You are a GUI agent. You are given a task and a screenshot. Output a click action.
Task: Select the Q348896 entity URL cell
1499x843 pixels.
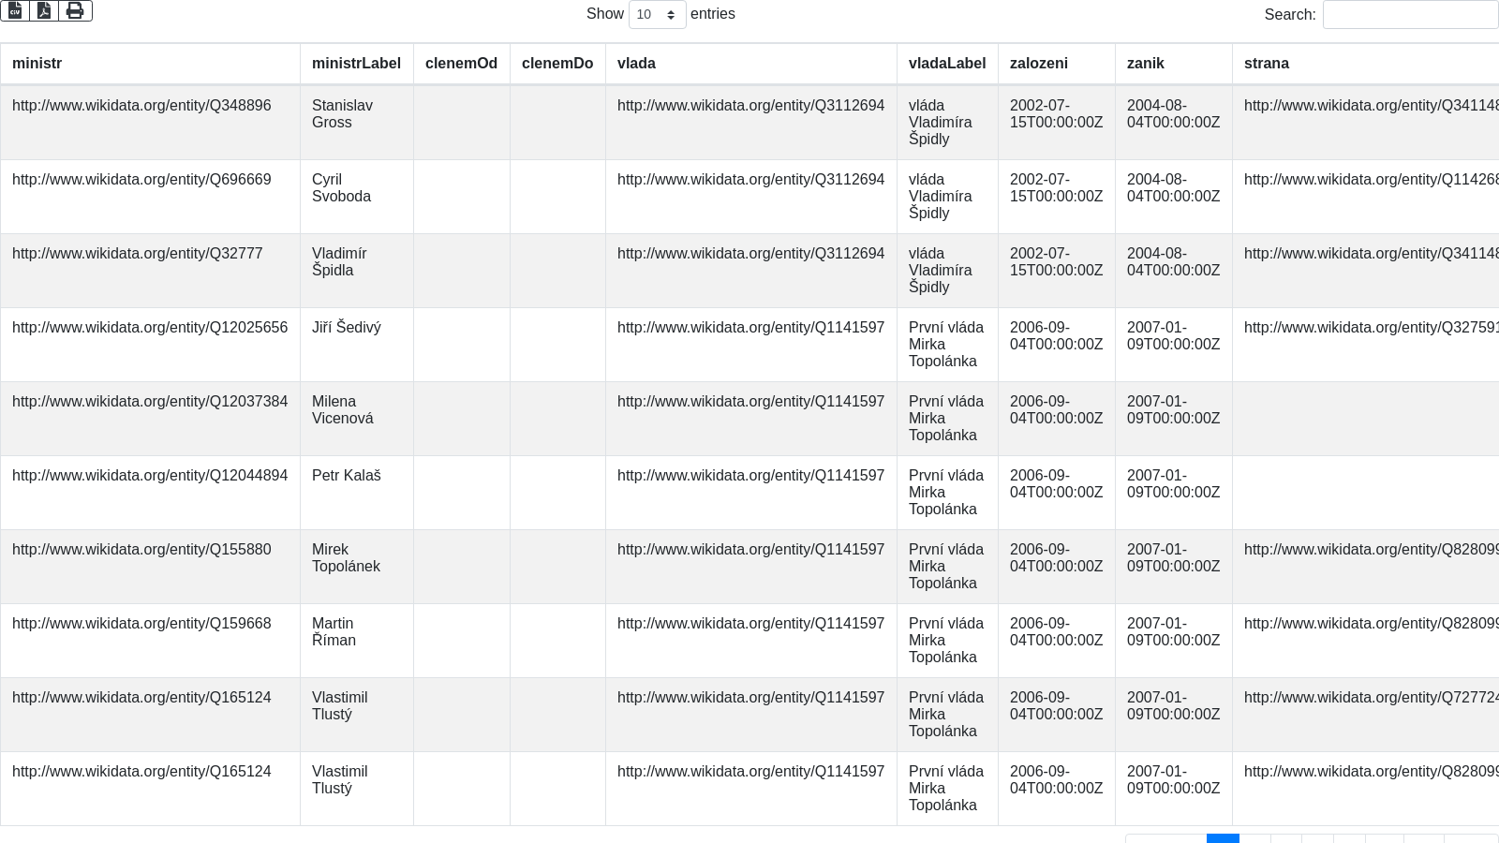pyautogui.click(x=141, y=106)
